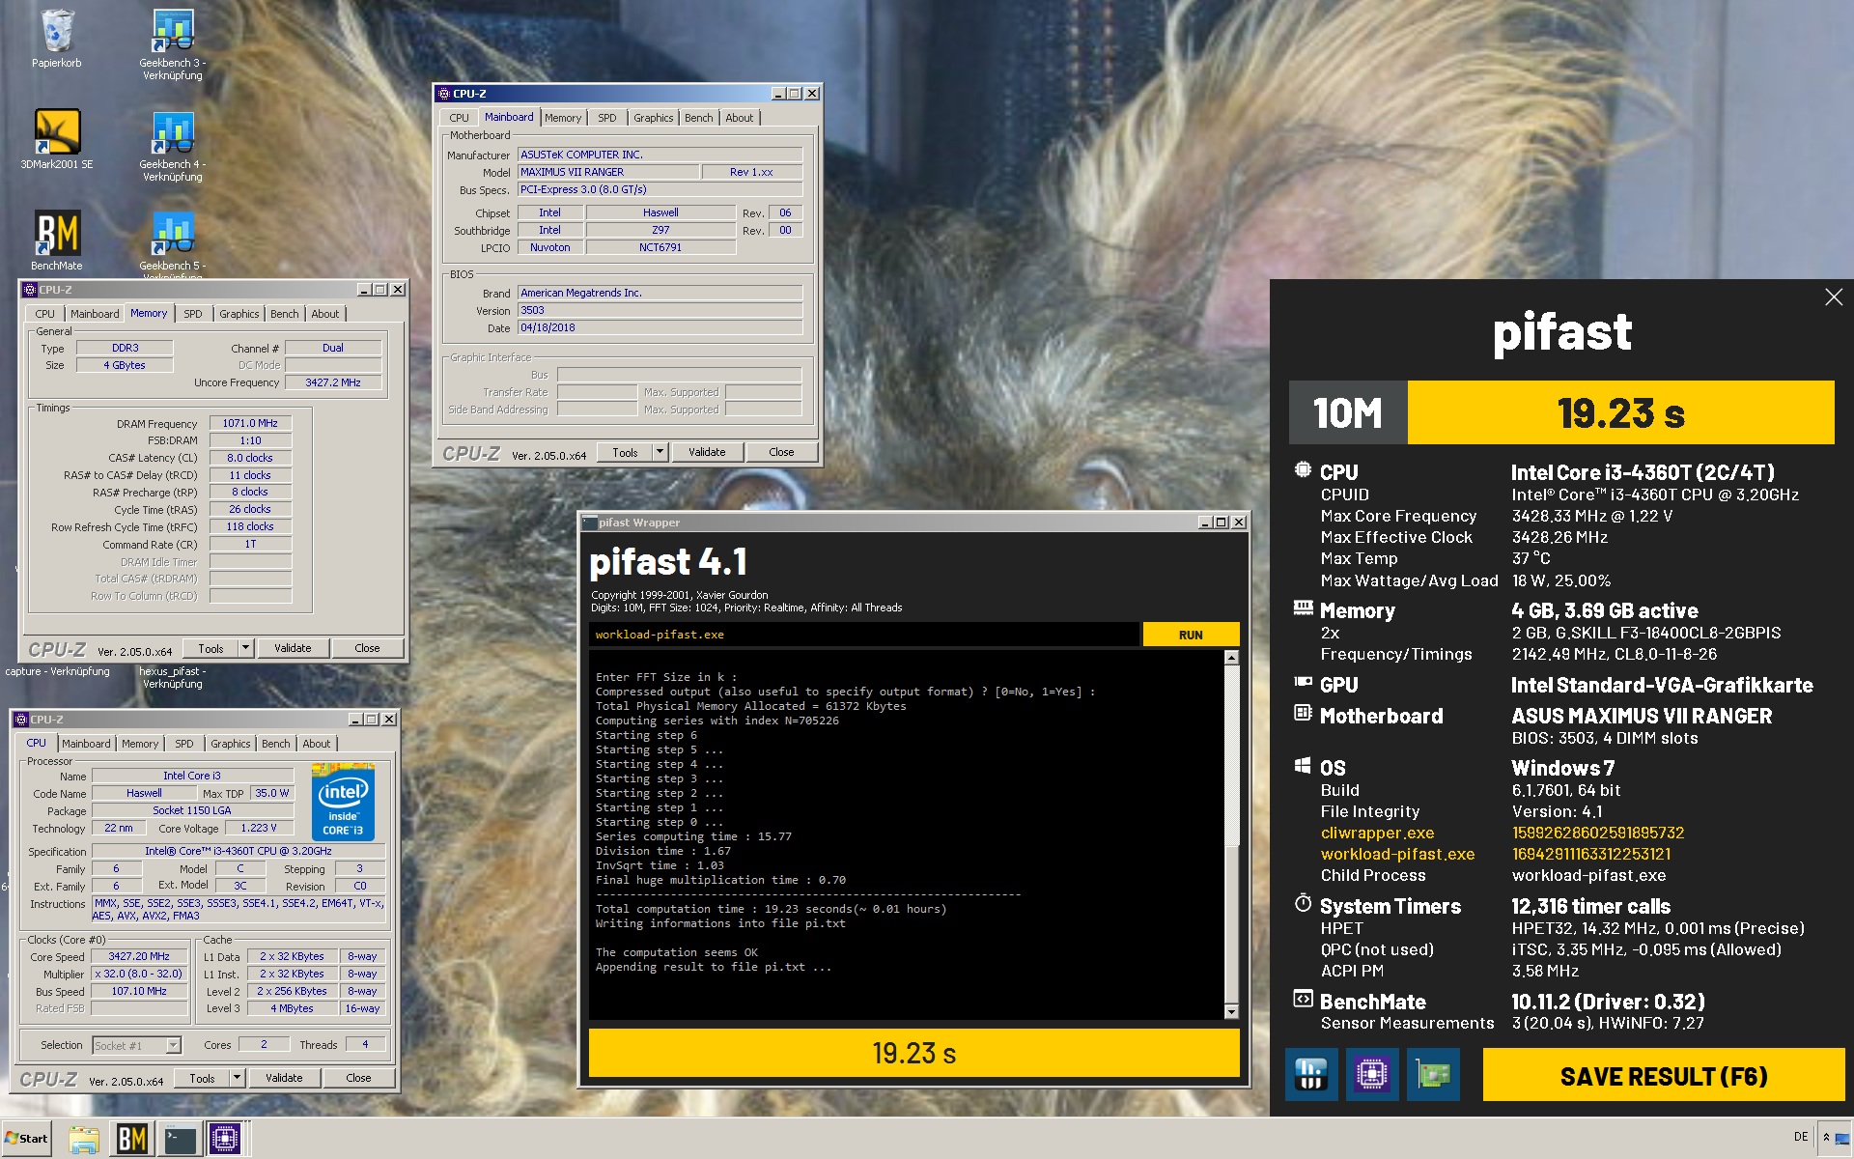Switch to Memory tab in Mainboard CPU-Z window
The width and height of the screenshot is (1854, 1159).
tap(563, 118)
